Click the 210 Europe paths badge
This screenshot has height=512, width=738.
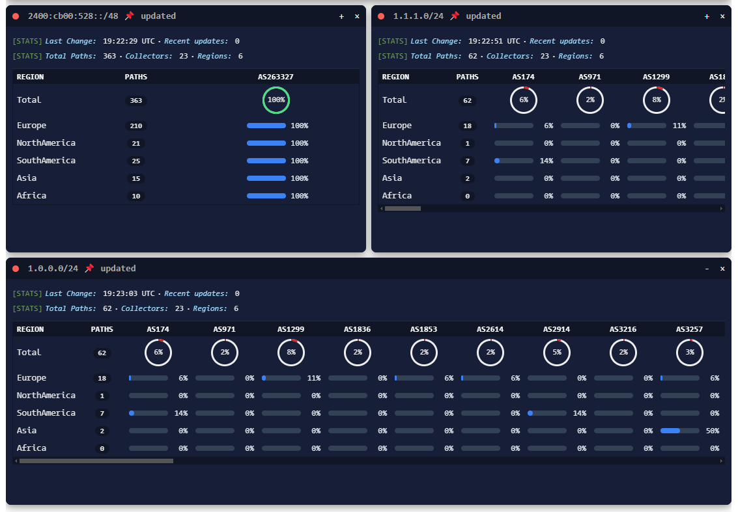click(136, 126)
